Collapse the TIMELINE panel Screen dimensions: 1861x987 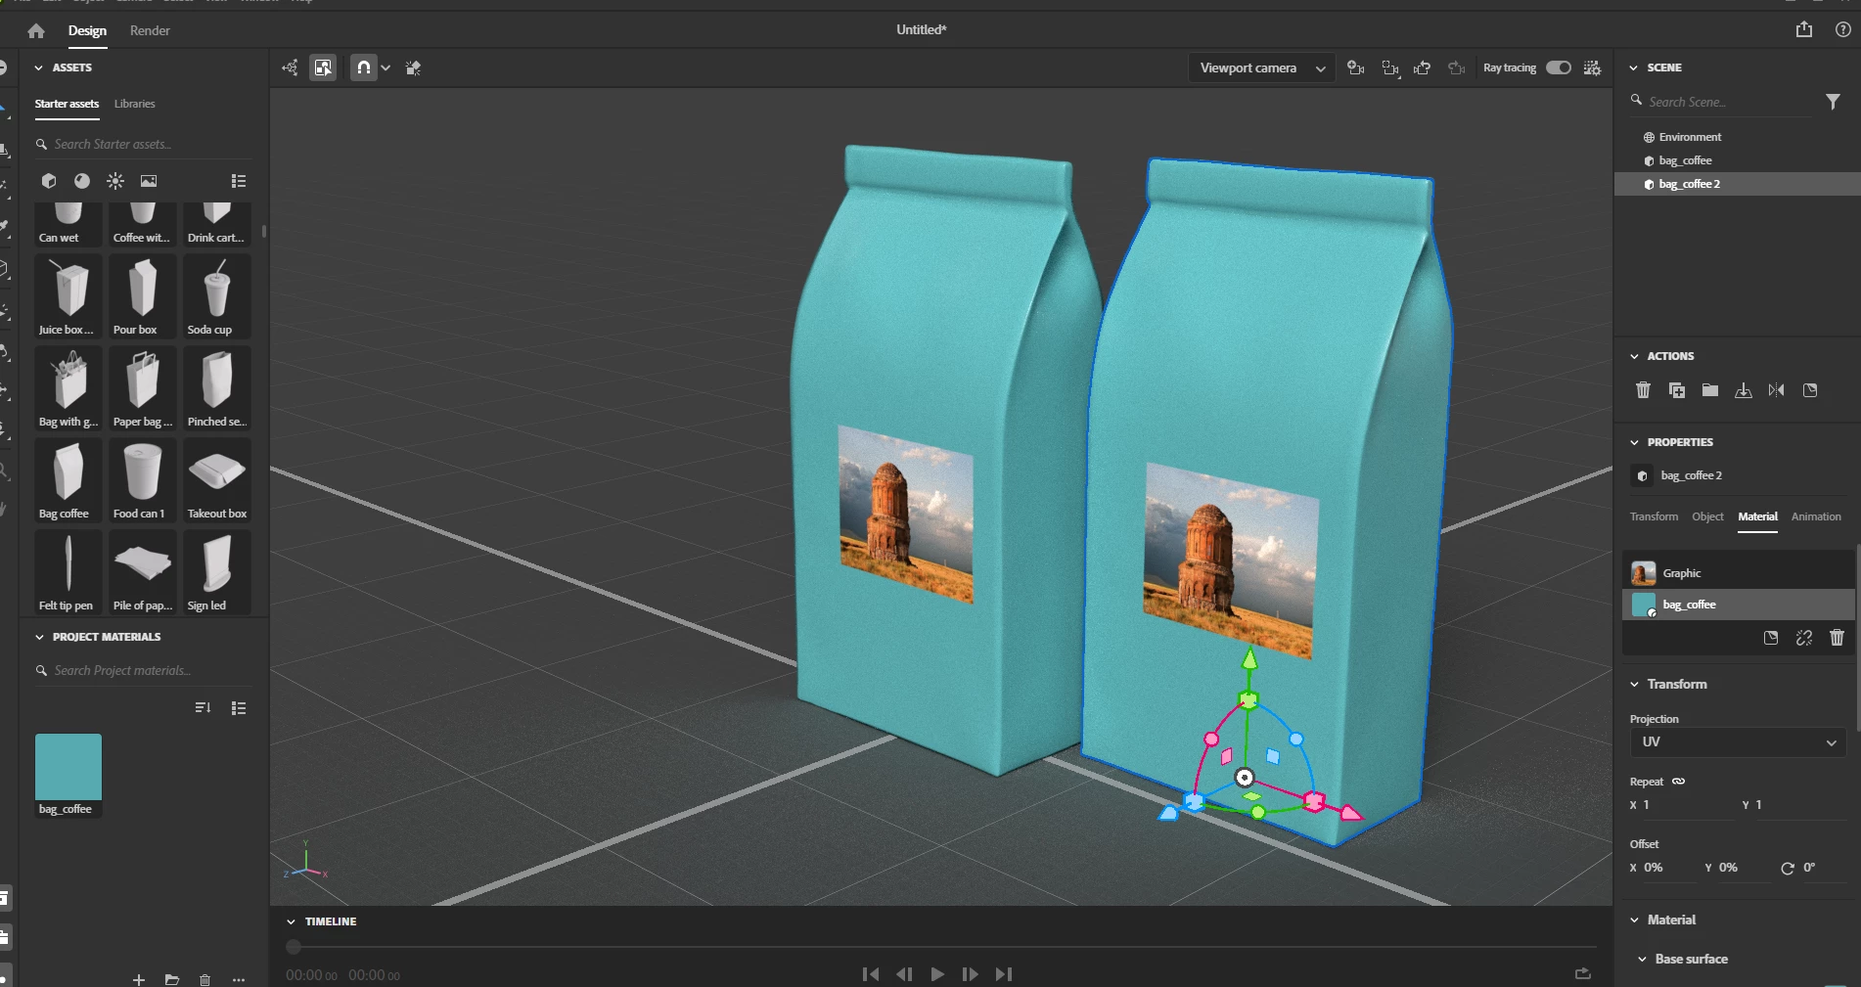(291, 921)
